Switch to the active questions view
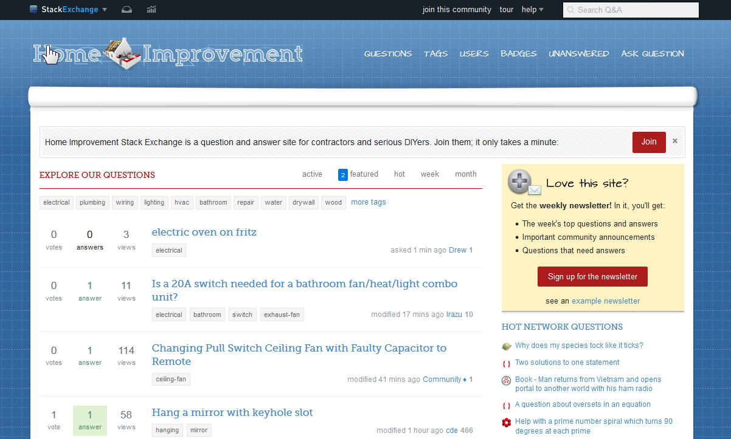 coord(312,174)
